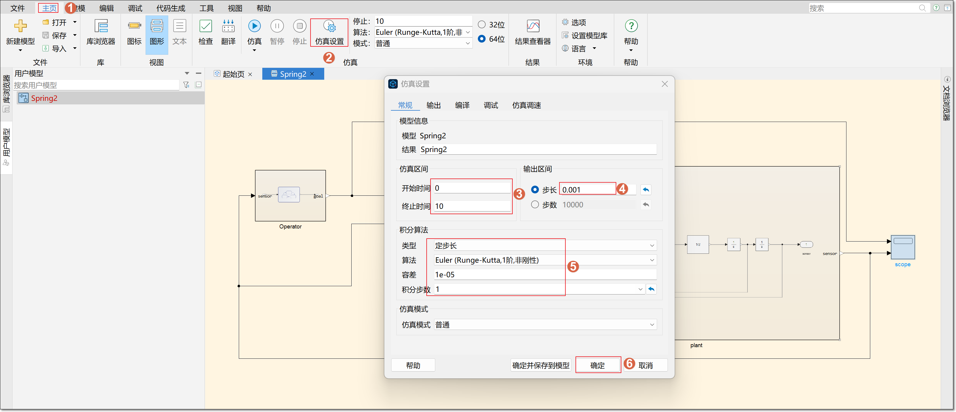The image size is (956, 412).
Task: Click the filter icon in the user model search
Action: pyautogui.click(x=186, y=85)
